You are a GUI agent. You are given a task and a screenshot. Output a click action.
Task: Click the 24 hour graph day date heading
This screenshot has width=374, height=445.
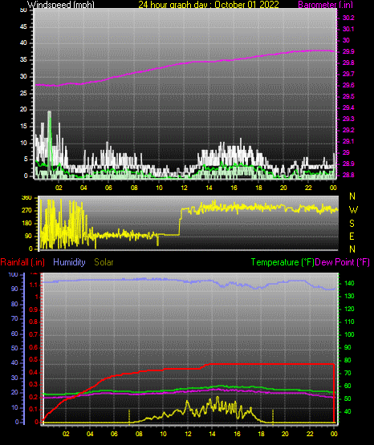[x=209, y=5]
